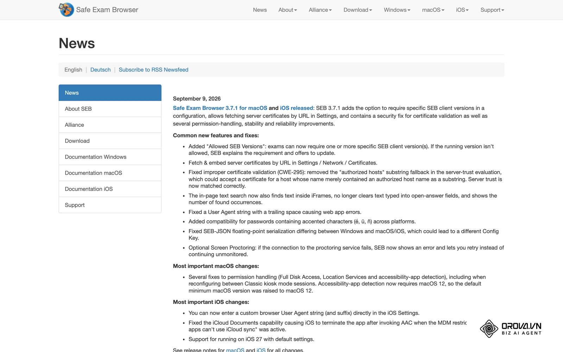Screen dimensions: 563x352
Task: Click the iOS 27 support bullet
Action: [251, 339]
